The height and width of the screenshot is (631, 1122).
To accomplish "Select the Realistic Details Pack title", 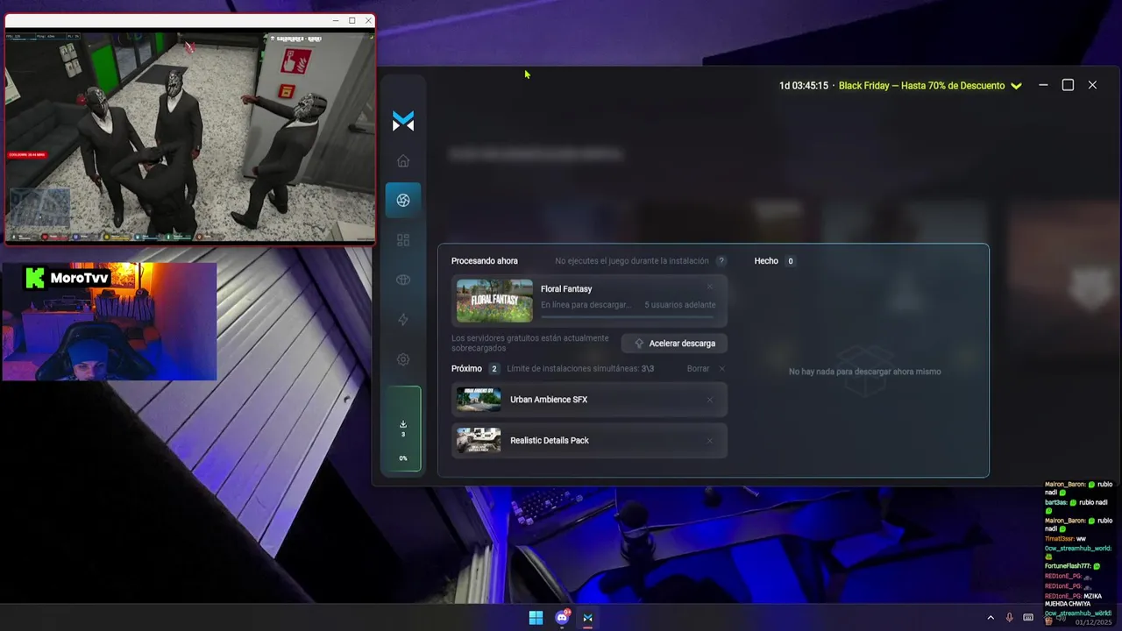I will point(550,441).
